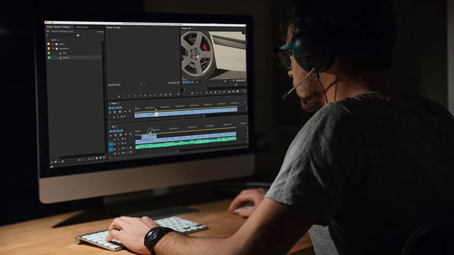This screenshot has height=255, width=454.
Task: Click timeline settings wrench in Edit timeline
Action: coord(130,135)
